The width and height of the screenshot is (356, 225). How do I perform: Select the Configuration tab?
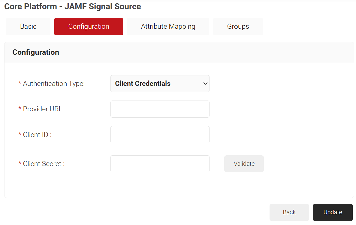tap(89, 27)
